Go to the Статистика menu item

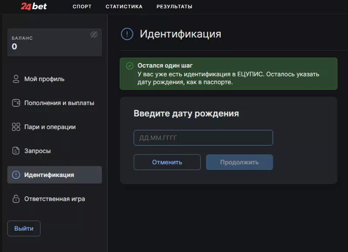tap(124, 7)
